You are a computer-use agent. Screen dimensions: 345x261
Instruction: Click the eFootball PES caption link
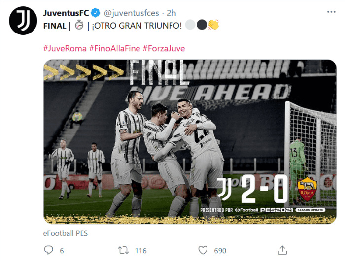pos(66,233)
